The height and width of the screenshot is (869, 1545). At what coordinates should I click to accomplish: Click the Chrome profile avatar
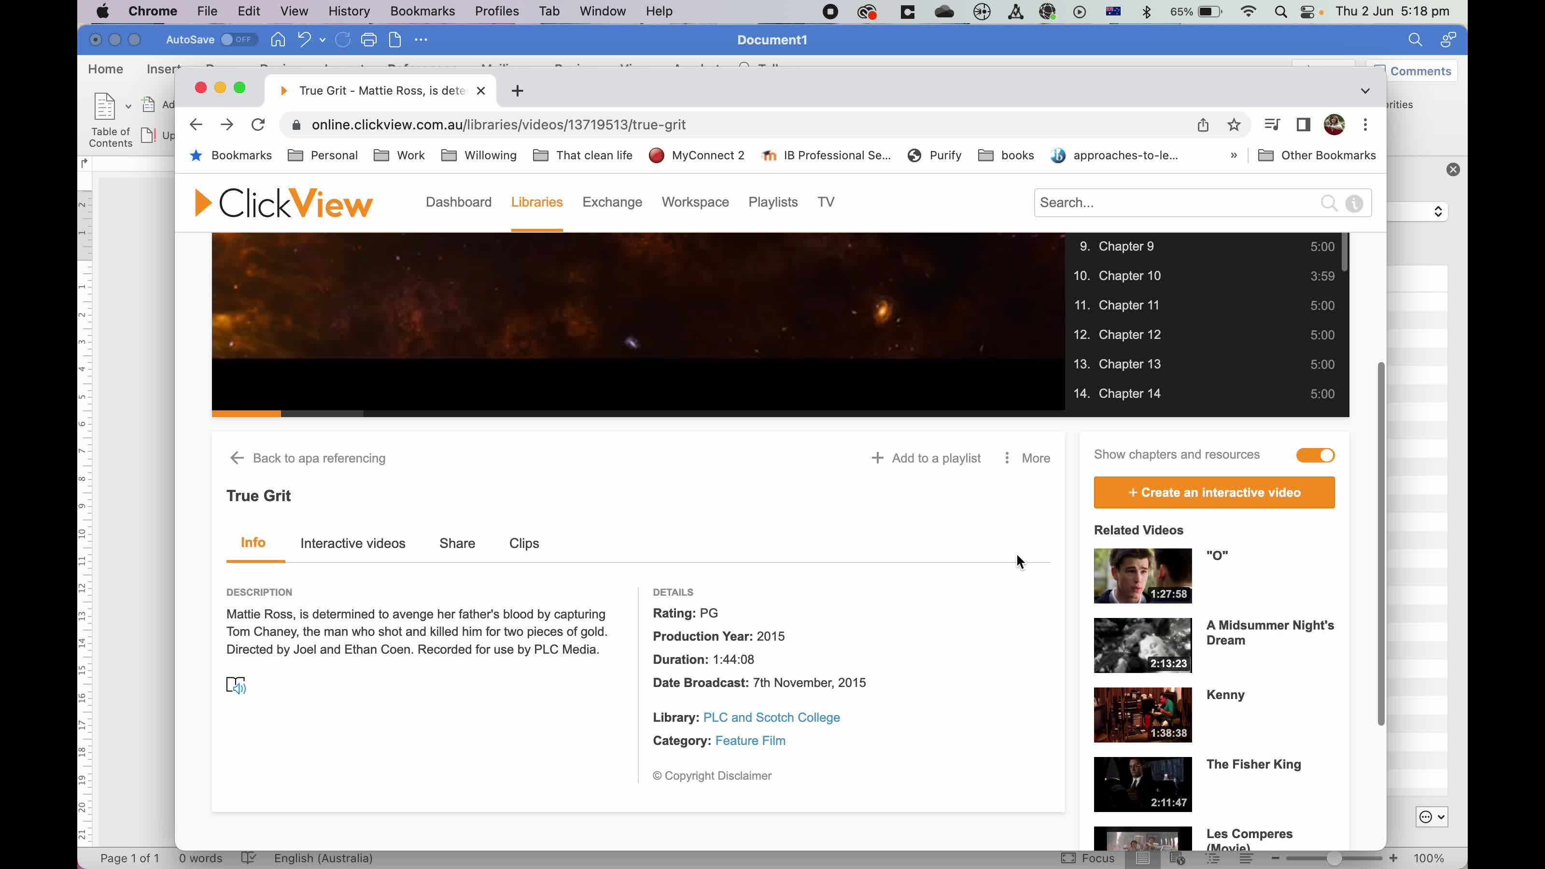point(1334,125)
